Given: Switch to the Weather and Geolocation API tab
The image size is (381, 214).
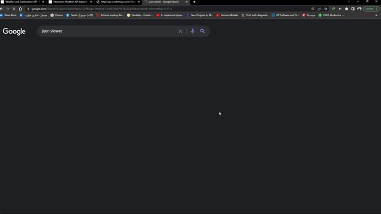Looking at the screenshot, I should click(x=23, y=2).
